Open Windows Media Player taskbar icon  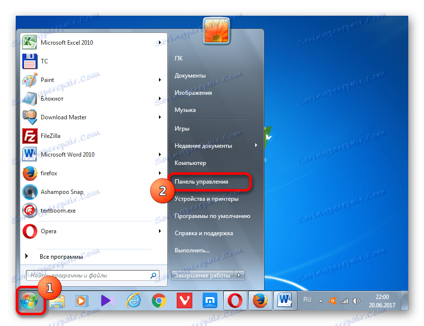pos(81,301)
